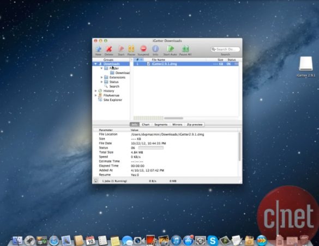
Task: Select the Download subfolder under Folder
Action: [122, 73]
